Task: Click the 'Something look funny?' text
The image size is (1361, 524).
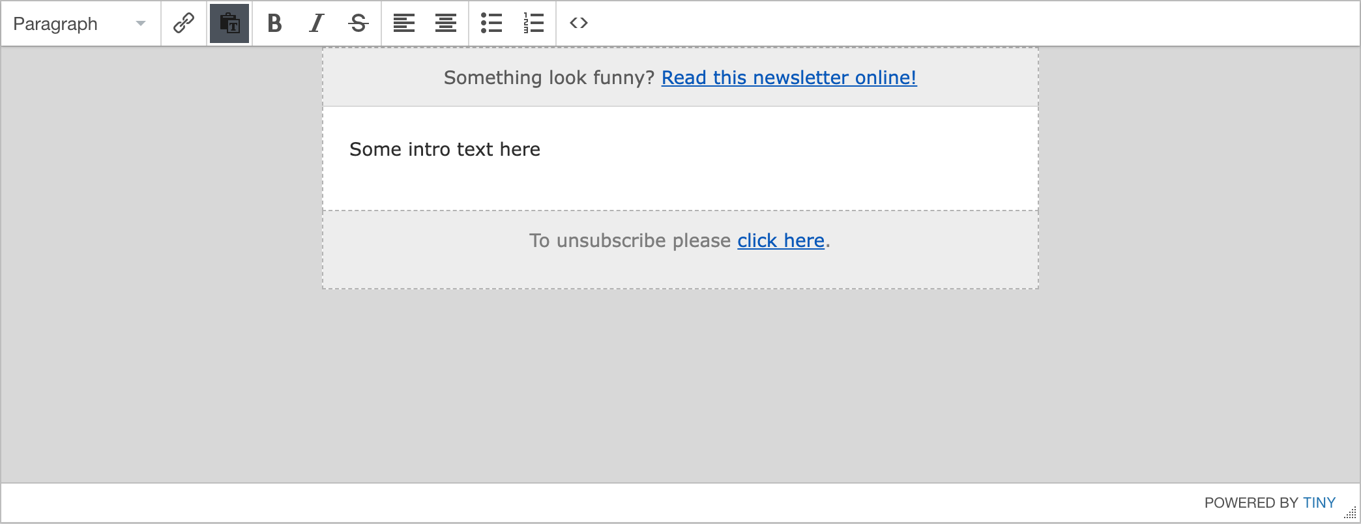Action: pyautogui.click(x=548, y=78)
